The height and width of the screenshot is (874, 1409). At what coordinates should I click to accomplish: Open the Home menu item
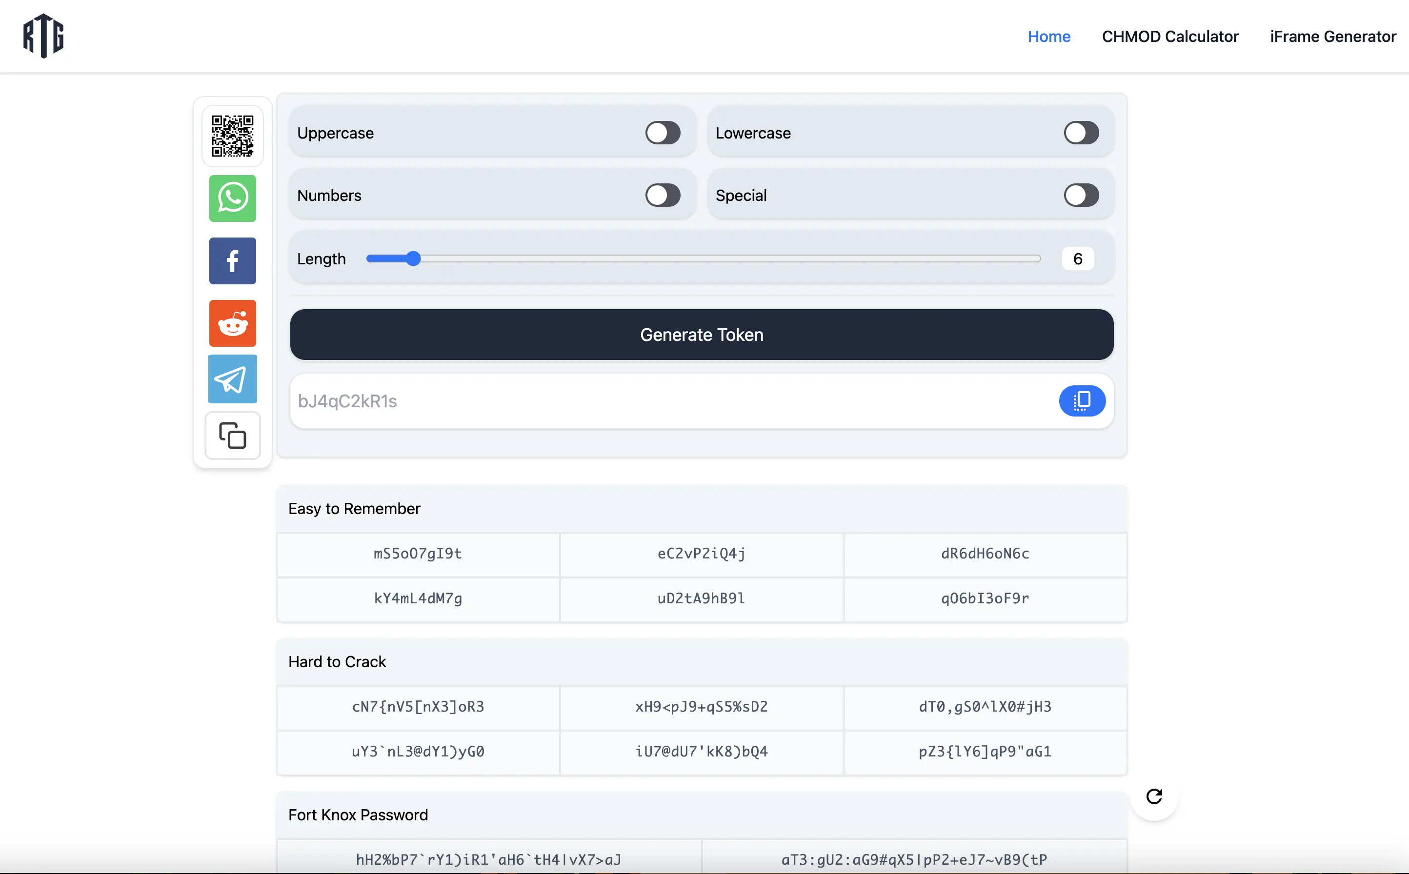pyautogui.click(x=1049, y=37)
